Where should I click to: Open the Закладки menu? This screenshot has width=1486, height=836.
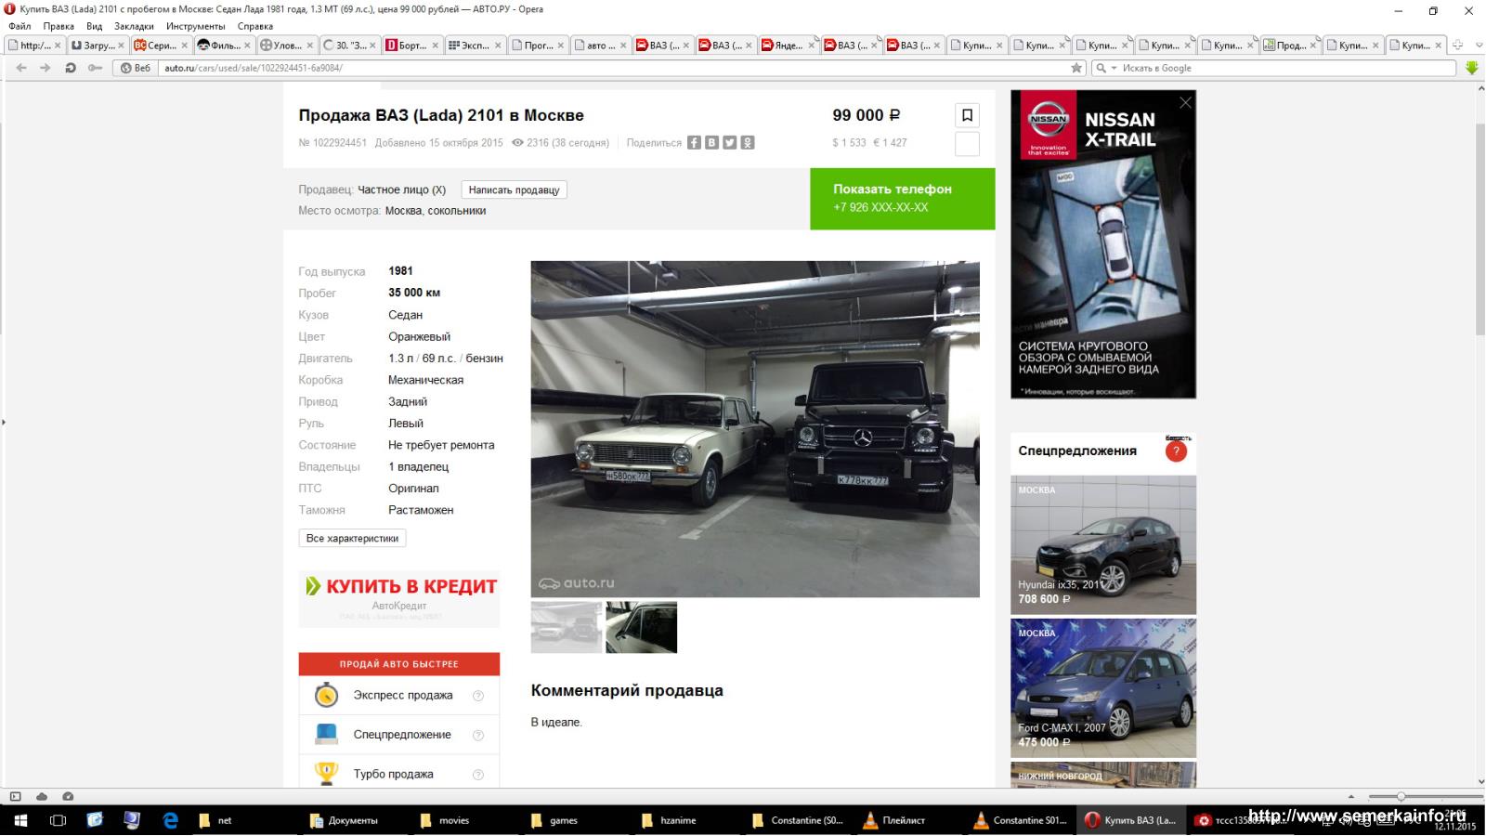coord(134,26)
